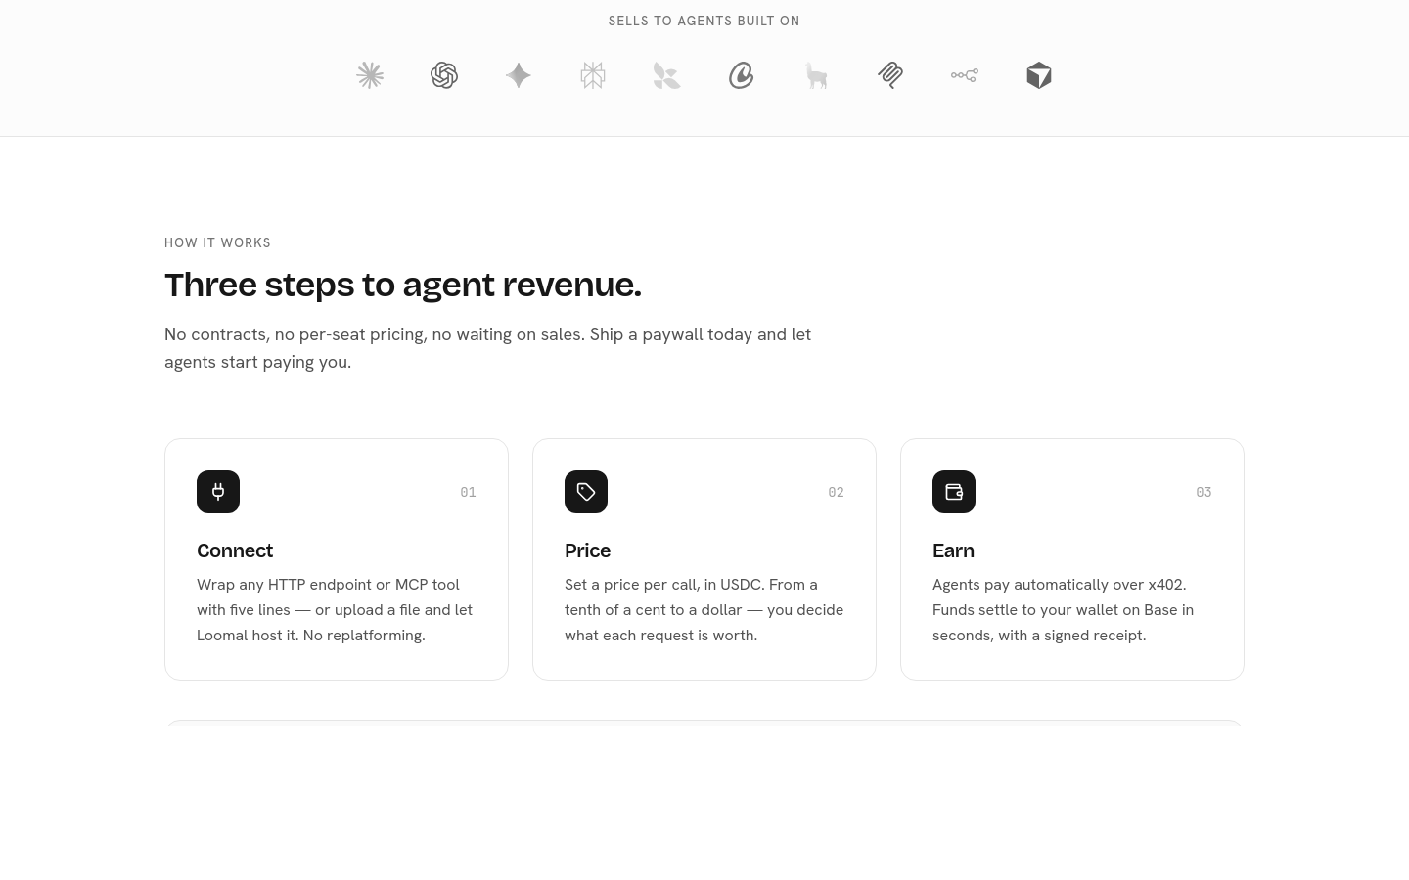Click the paperclip-style squiggle logo

[890, 75]
